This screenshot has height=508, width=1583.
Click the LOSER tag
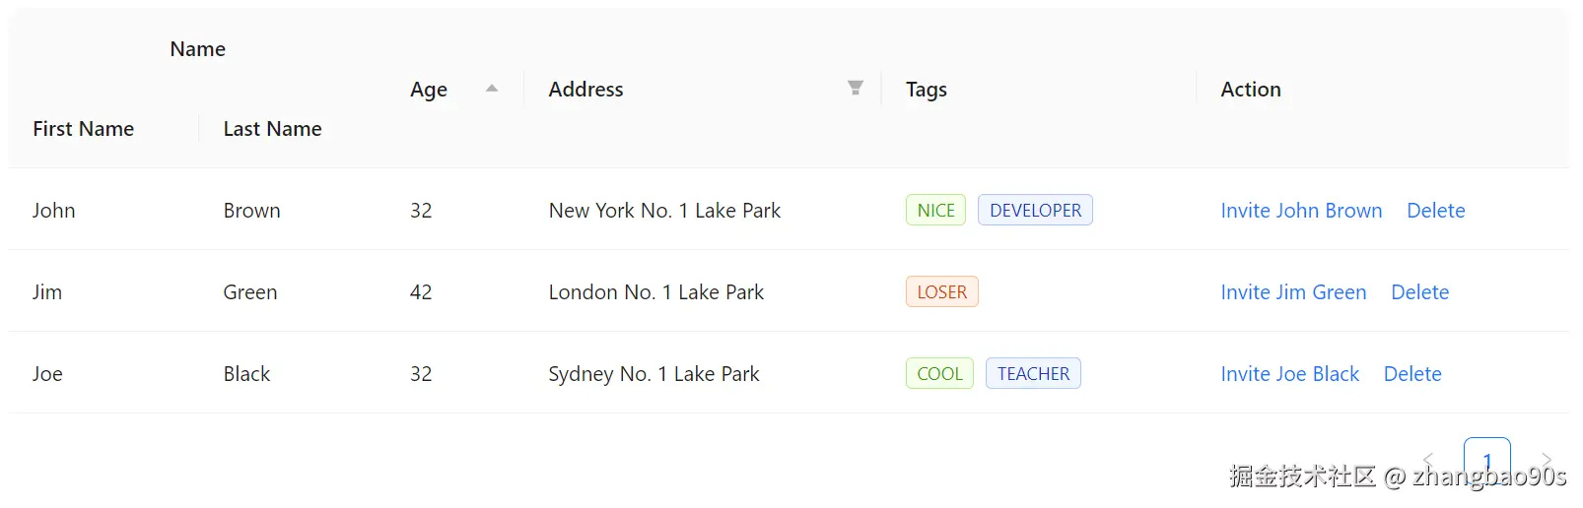(941, 292)
